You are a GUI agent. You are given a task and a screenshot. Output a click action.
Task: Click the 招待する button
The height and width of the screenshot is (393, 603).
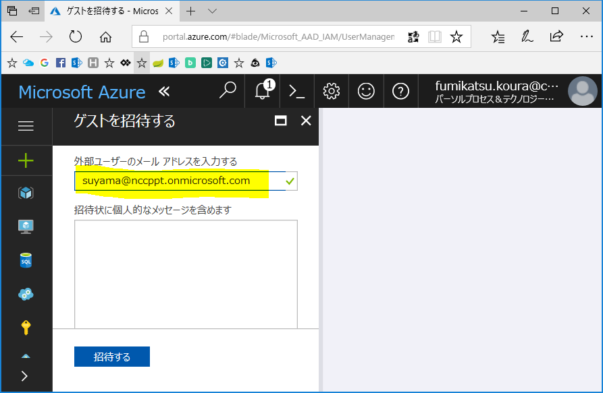point(112,357)
